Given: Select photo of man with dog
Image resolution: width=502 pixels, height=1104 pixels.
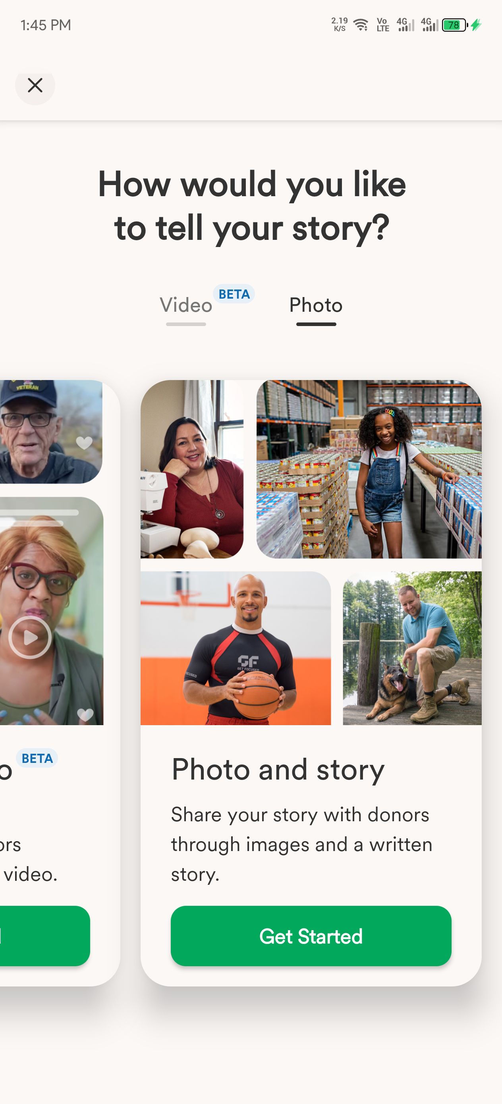Looking at the screenshot, I should point(412,648).
